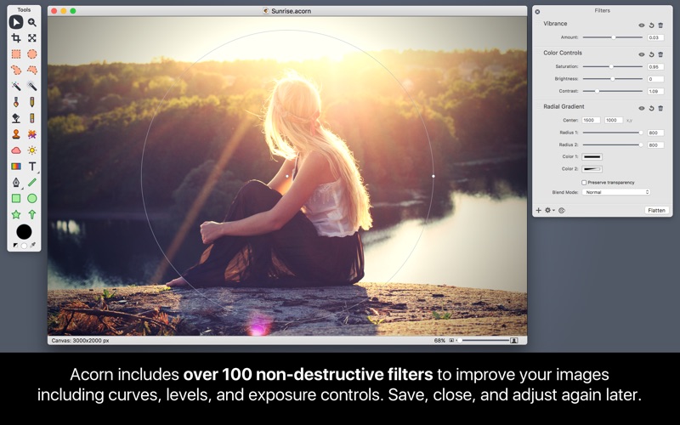Click the Radius 1 value field

[x=655, y=133]
